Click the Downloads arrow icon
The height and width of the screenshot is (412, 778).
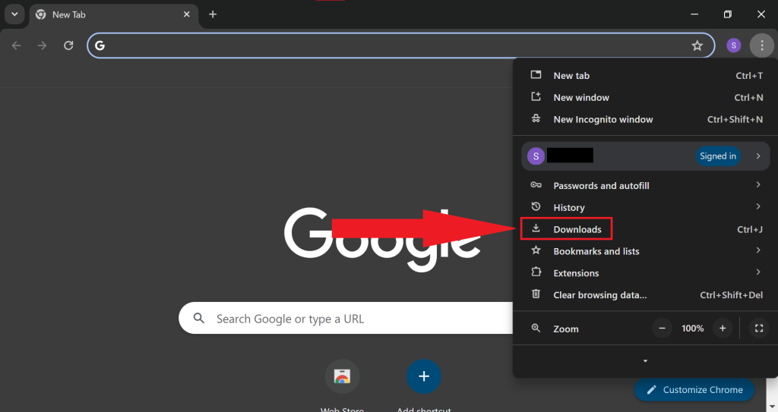[x=536, y=228]
